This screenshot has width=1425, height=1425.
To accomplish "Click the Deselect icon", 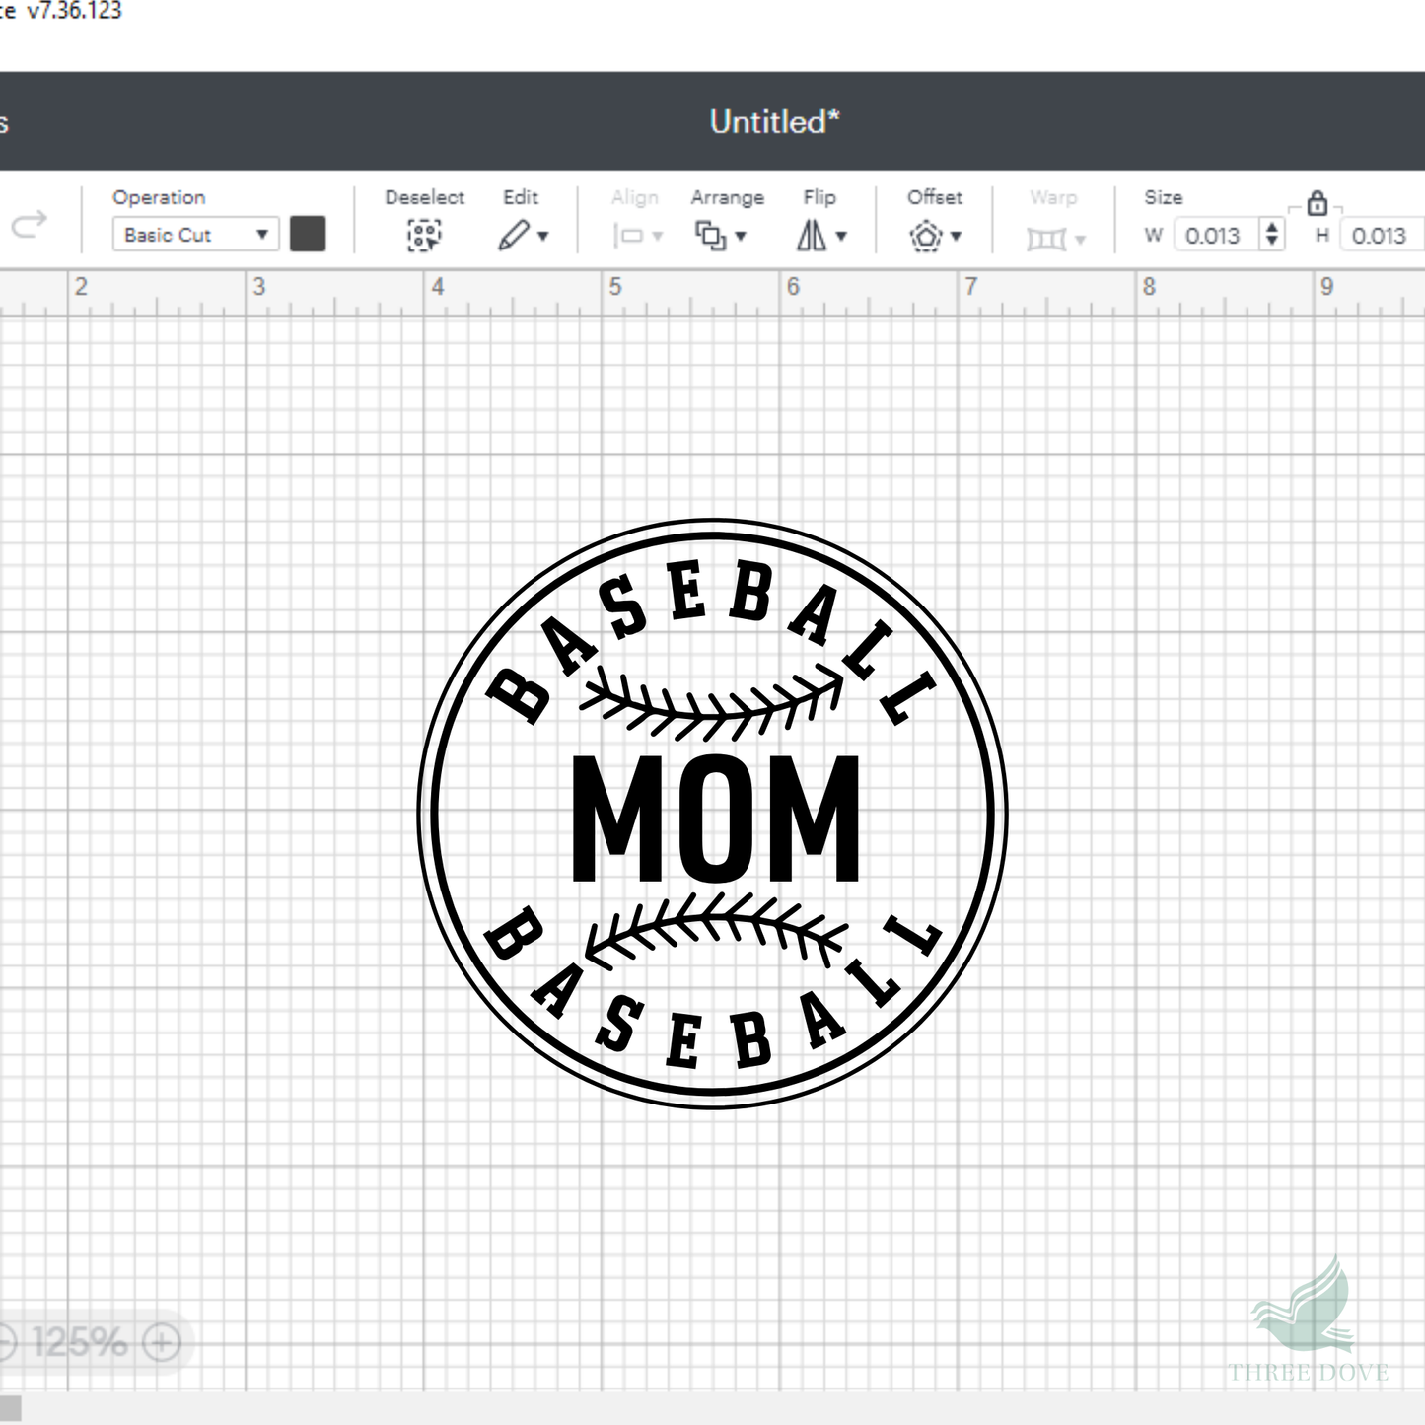I will click(x=424, y=236).
